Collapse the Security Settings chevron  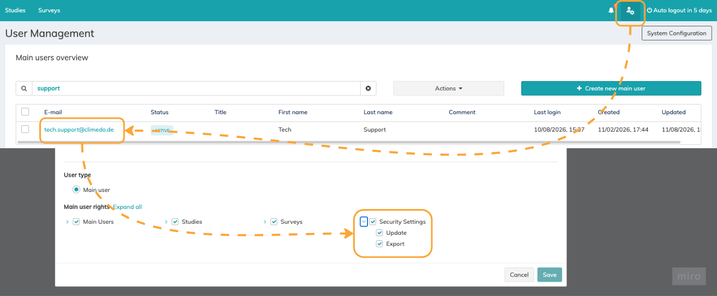[x=364, y=222]
